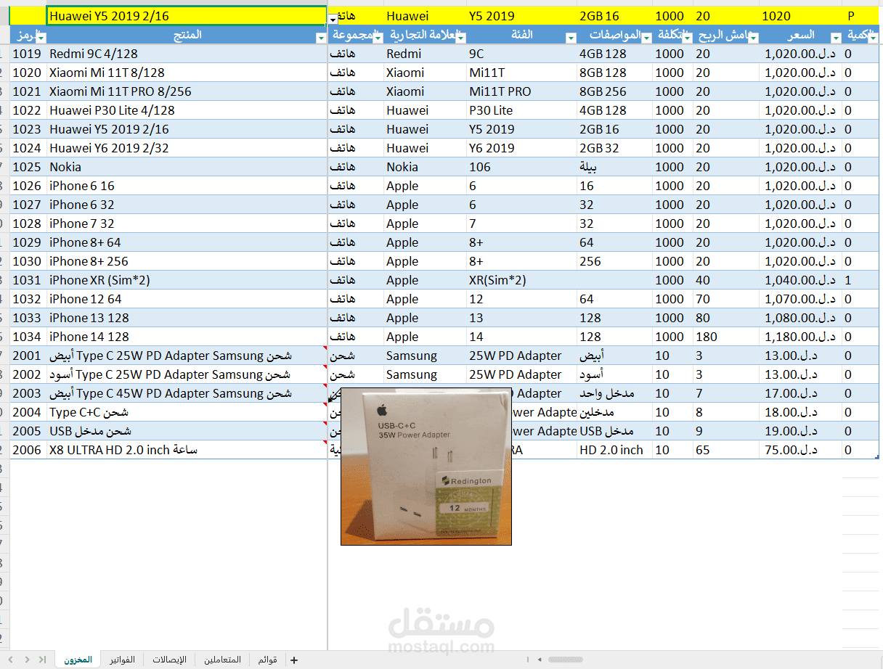Select cell iPhone 13 128
This screenshot has width=883, height=669.
coord(187,318)
